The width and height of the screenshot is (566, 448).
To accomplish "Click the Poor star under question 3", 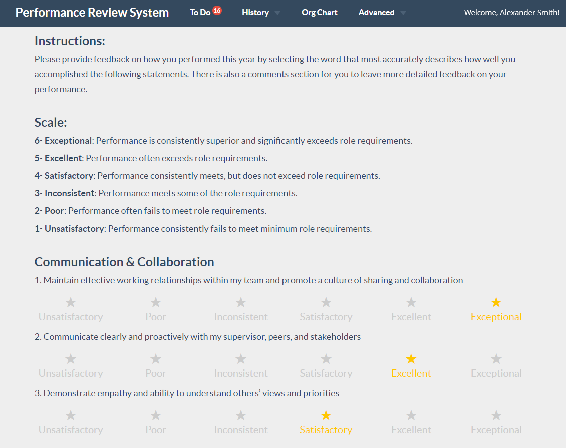I will point(155,415).
